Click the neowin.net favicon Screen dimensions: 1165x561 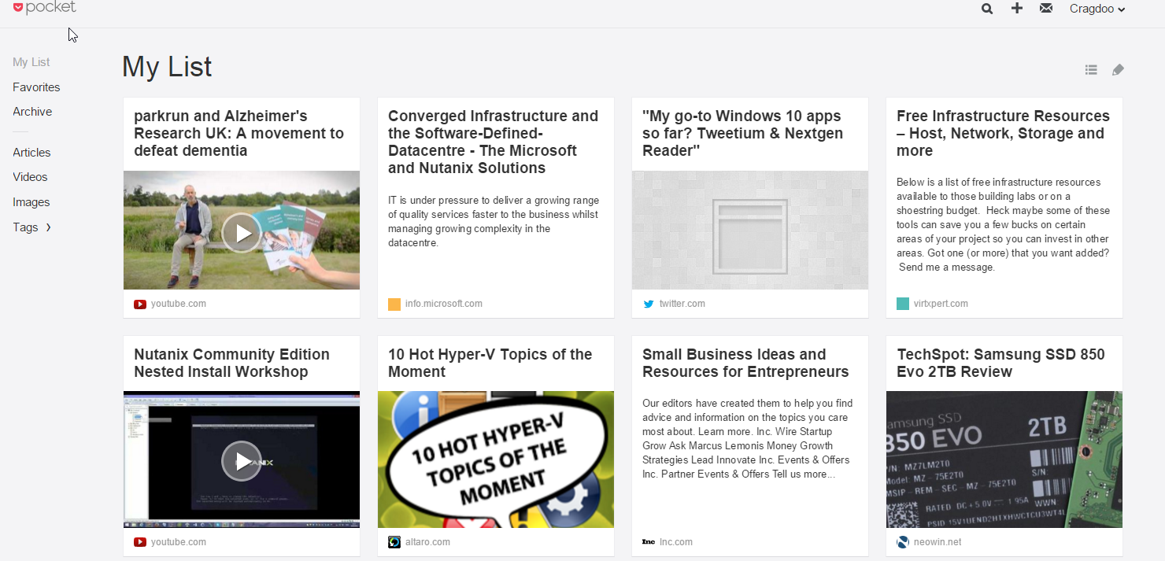pos(903,542)
